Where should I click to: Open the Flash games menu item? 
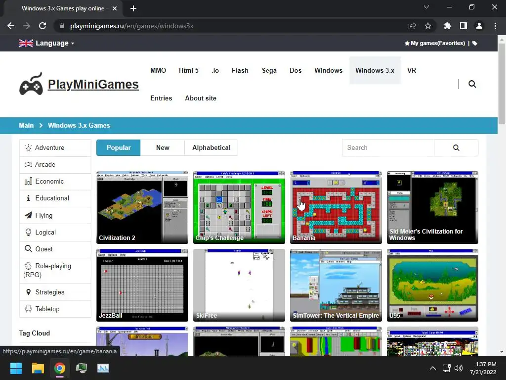[240, 70]
